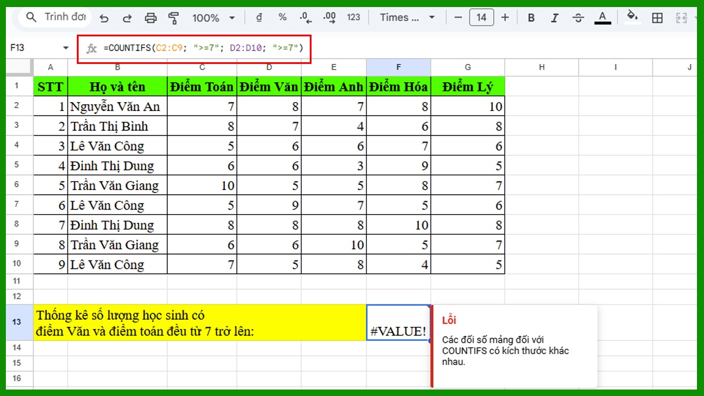Open the cell name box dropdown for F13
This screenshot has width=704, height=396.
[65, 48]
